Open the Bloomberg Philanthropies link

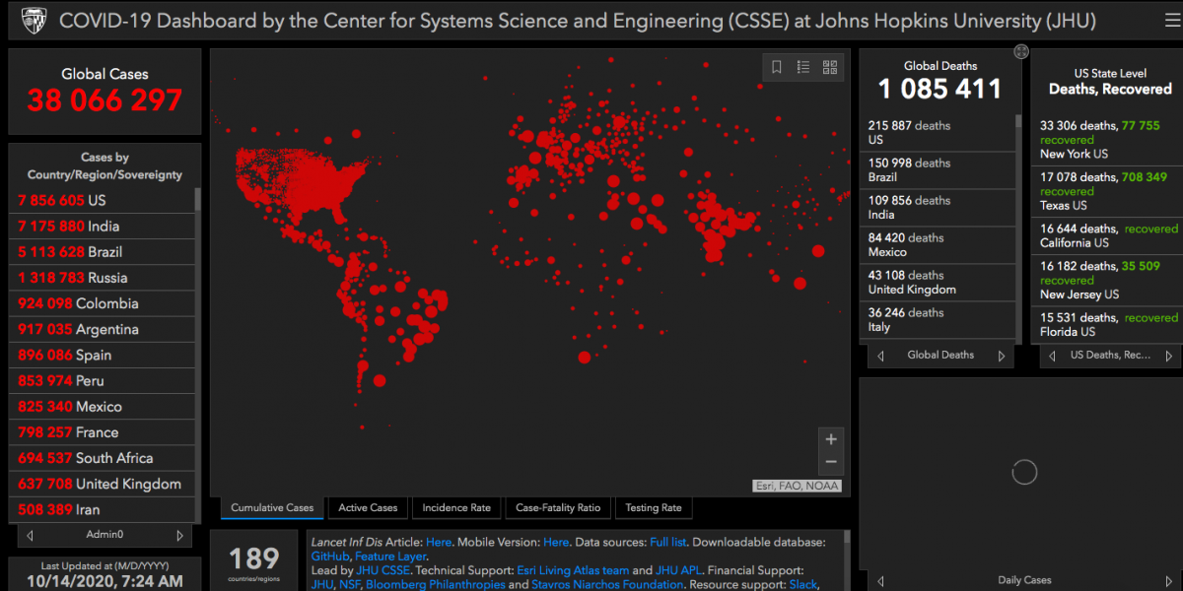pyautogui.click(x=435, y=585)
